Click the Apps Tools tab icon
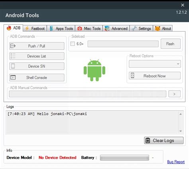The image size is (189, 169). pyautogui.click(x=51, y=28)
